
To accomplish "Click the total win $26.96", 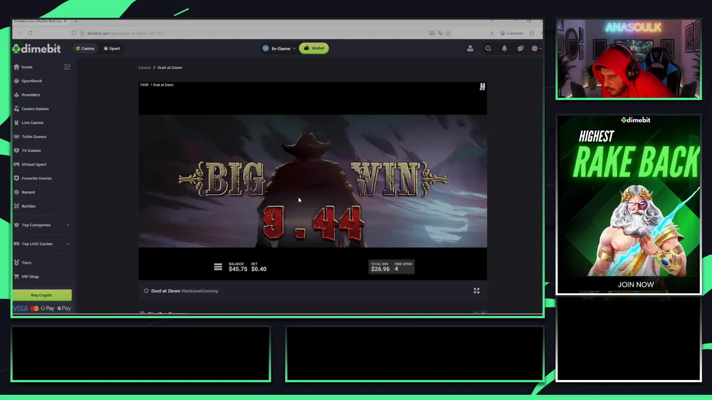I will (380, 269).
